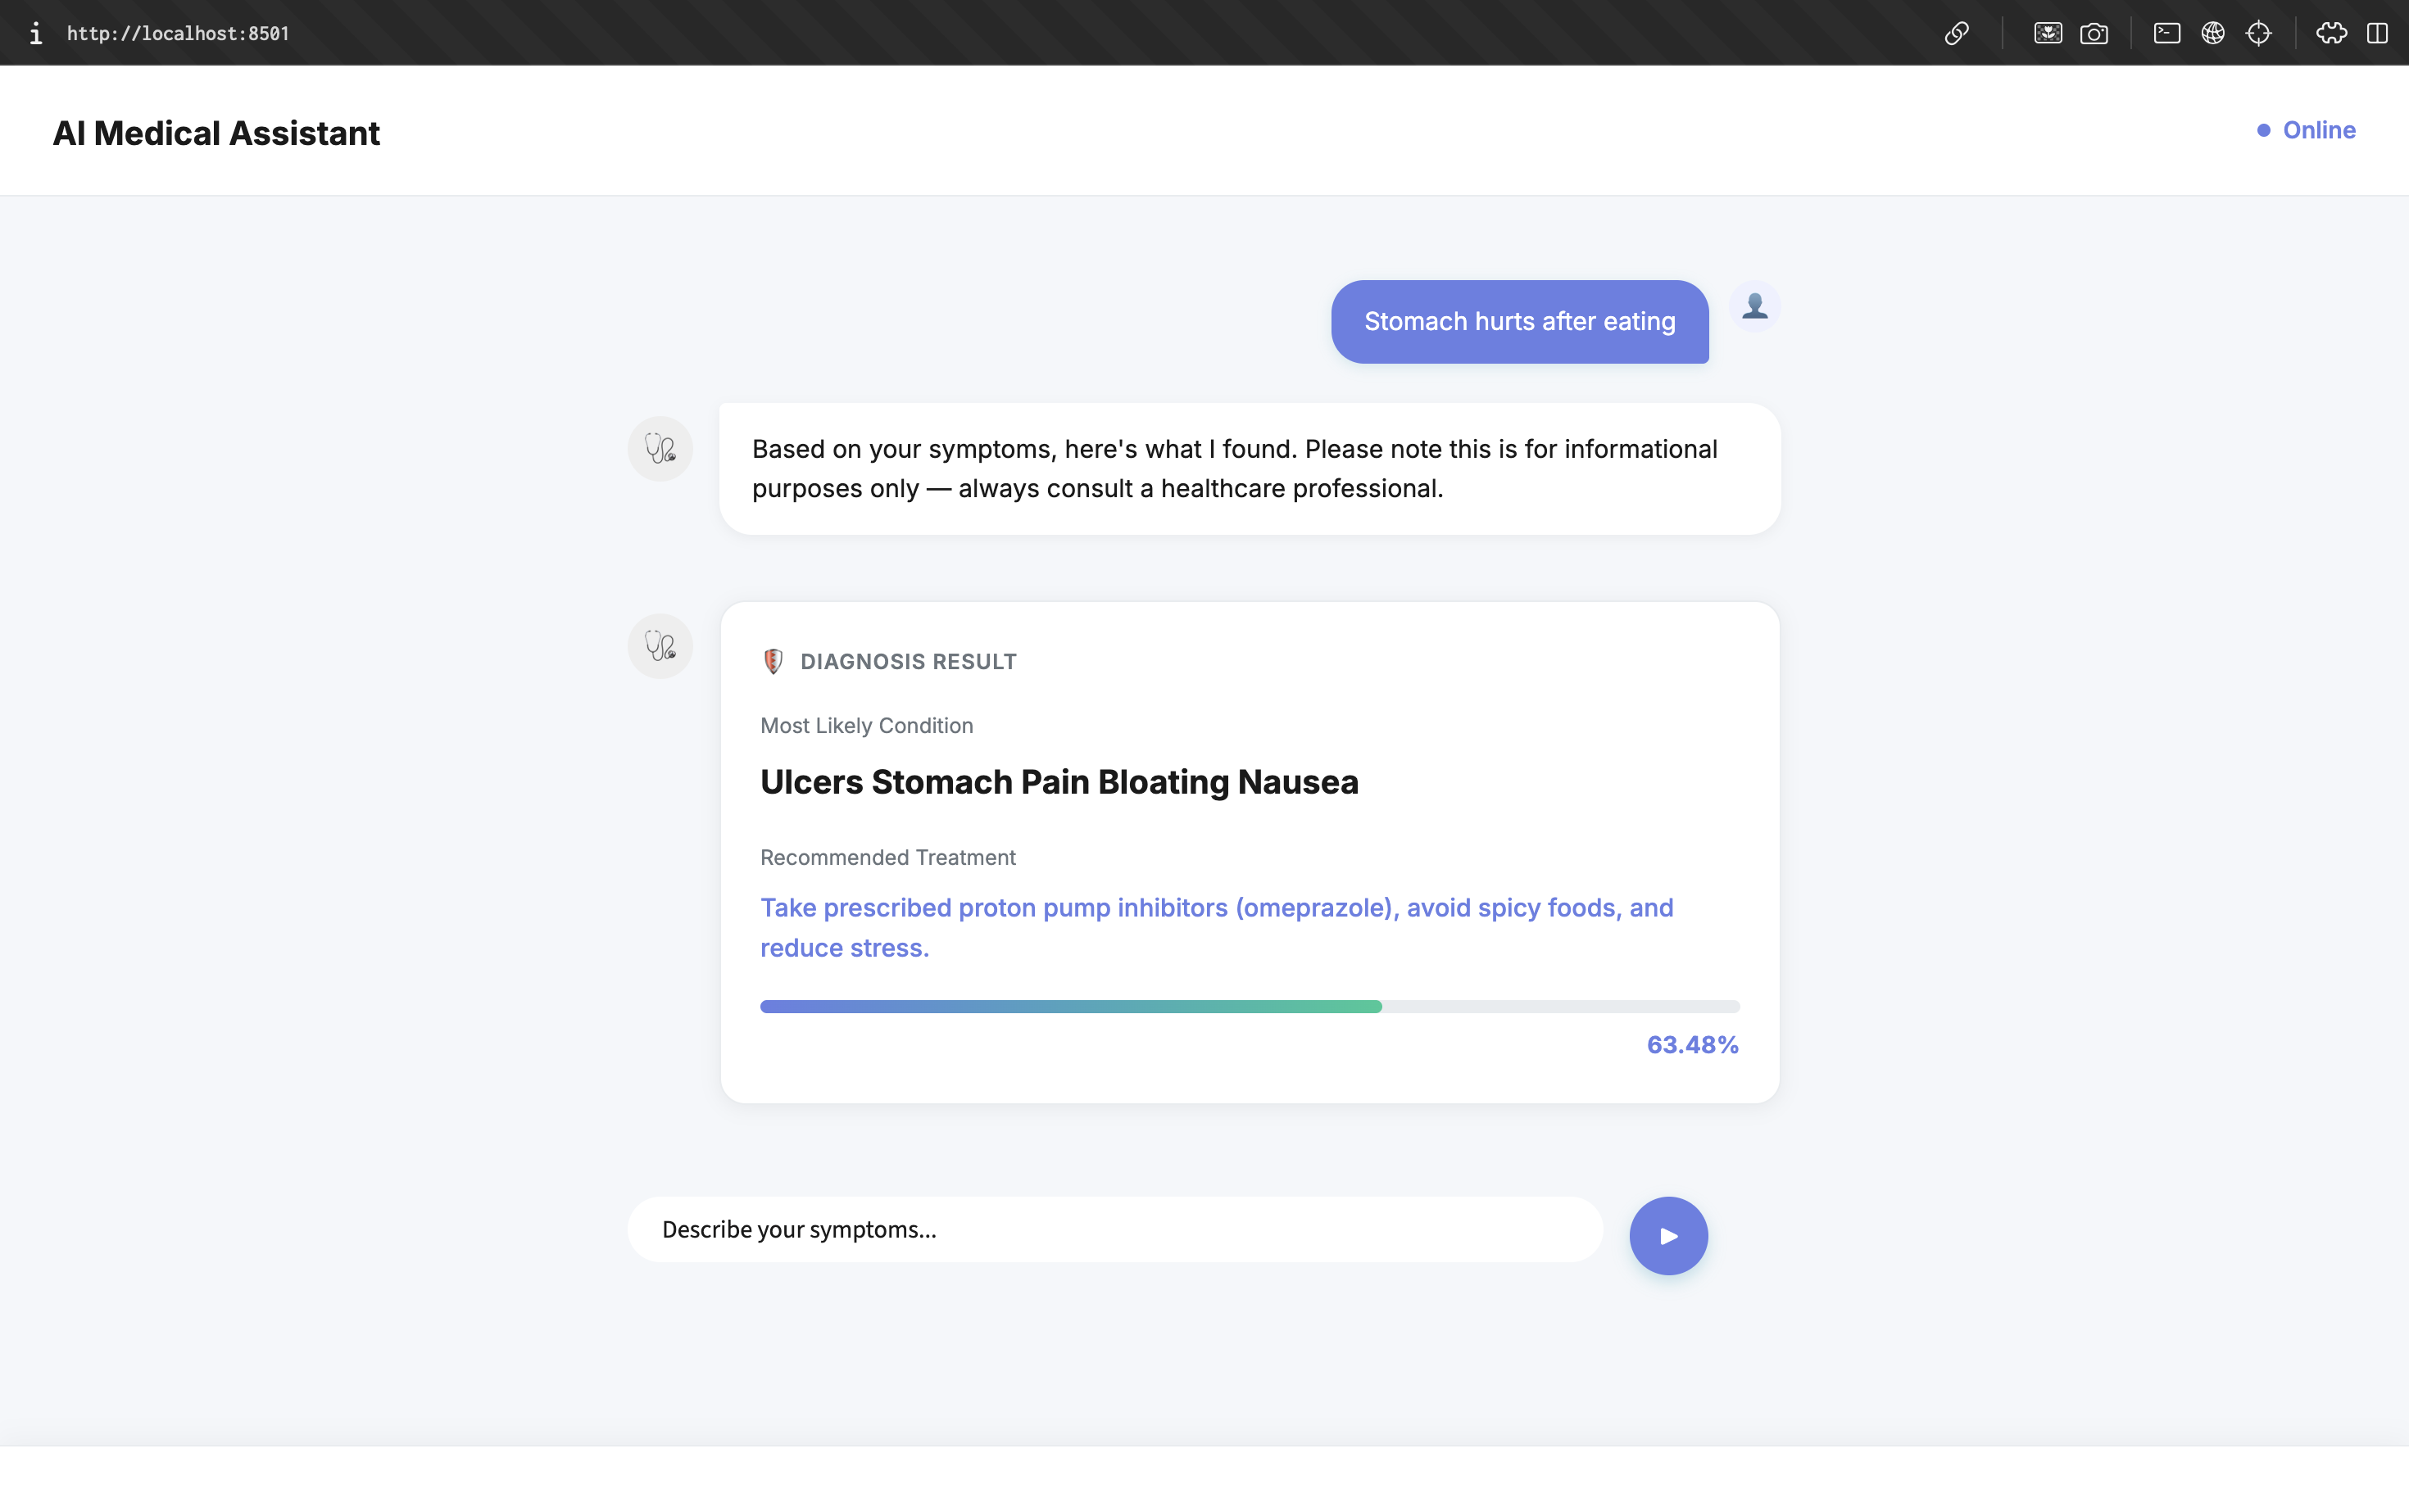Click the confidence progress bar
This screenshot has width=2409, height=1512.
coord(1249,1007)
